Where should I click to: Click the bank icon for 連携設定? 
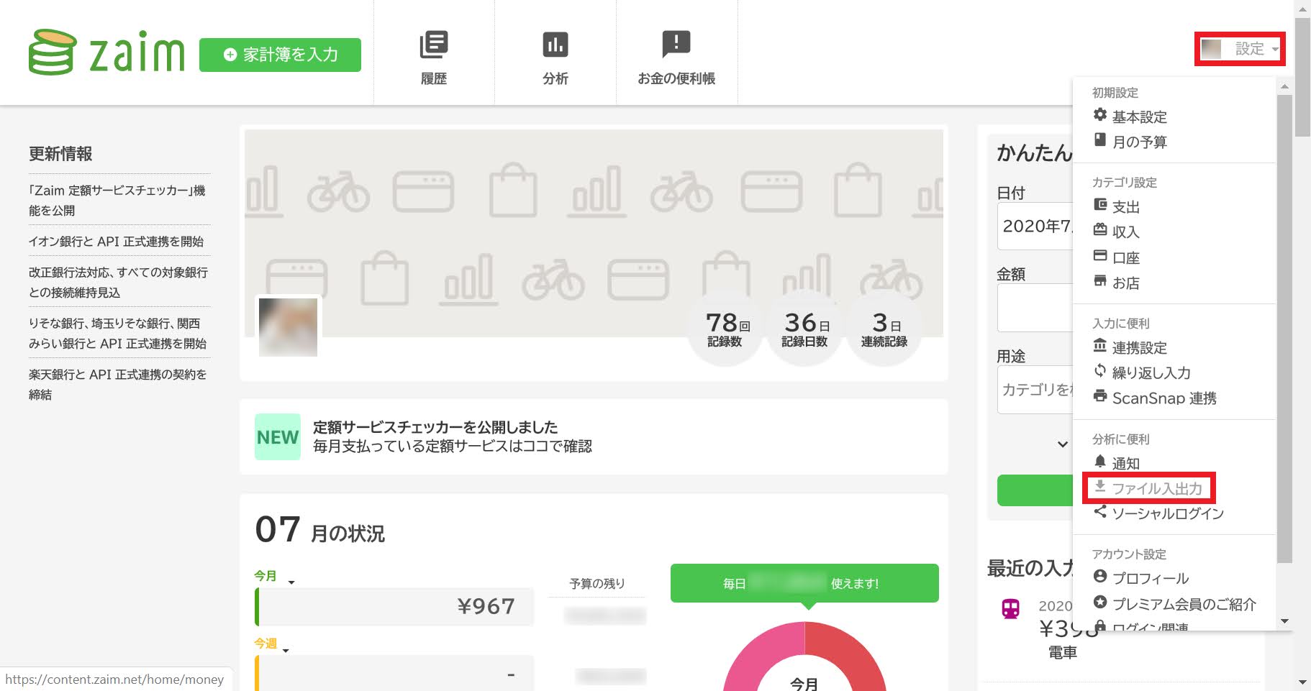coord(1100,347)
